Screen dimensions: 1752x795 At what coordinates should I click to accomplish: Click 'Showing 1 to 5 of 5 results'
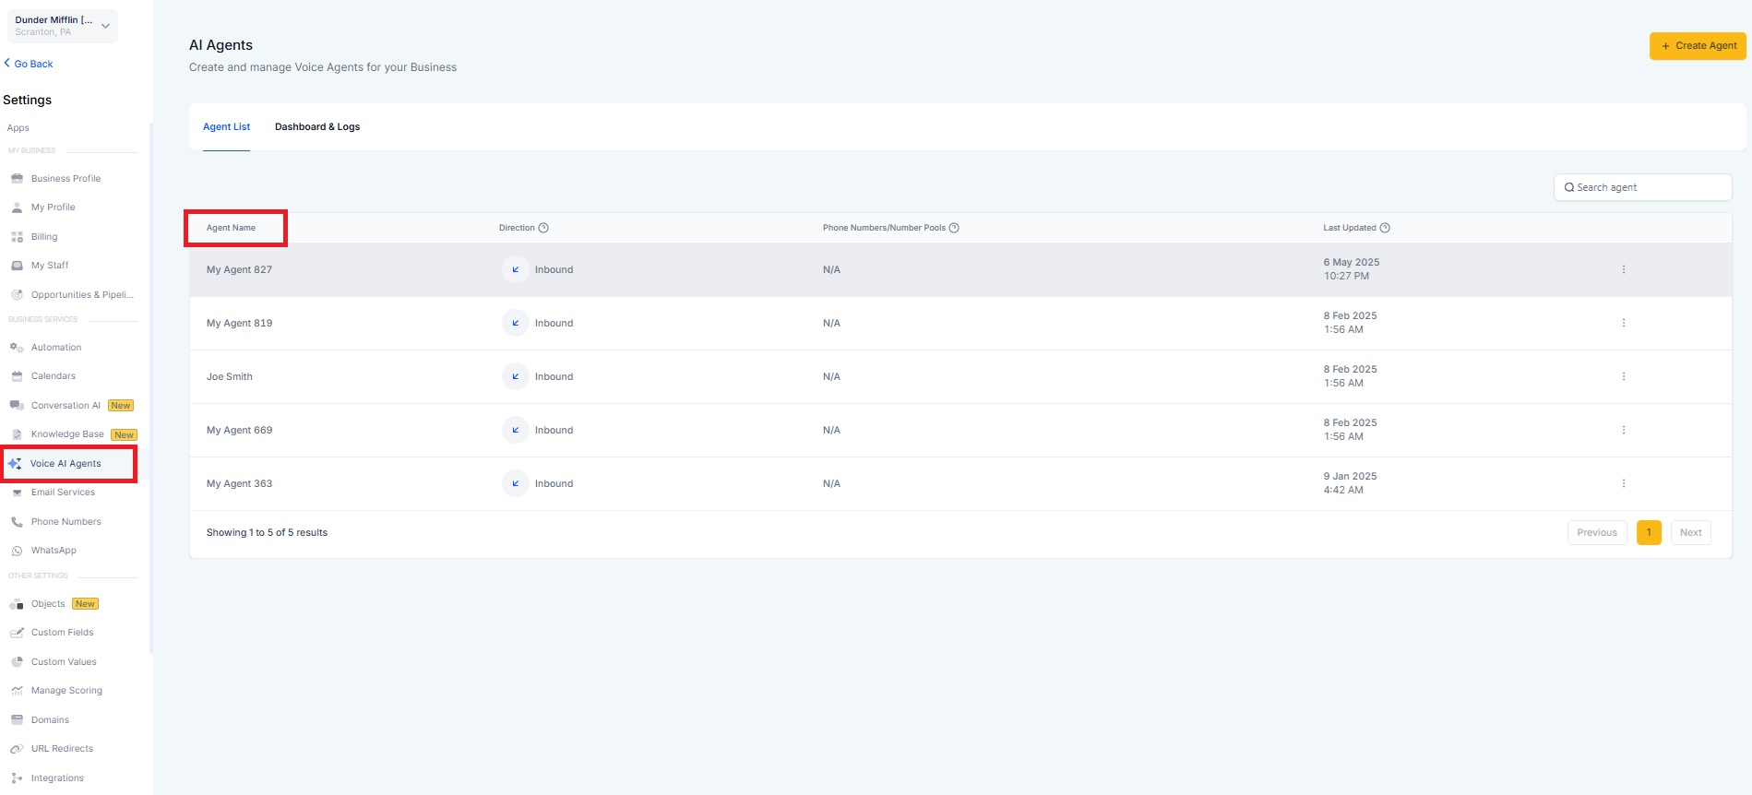click(267, 533)
